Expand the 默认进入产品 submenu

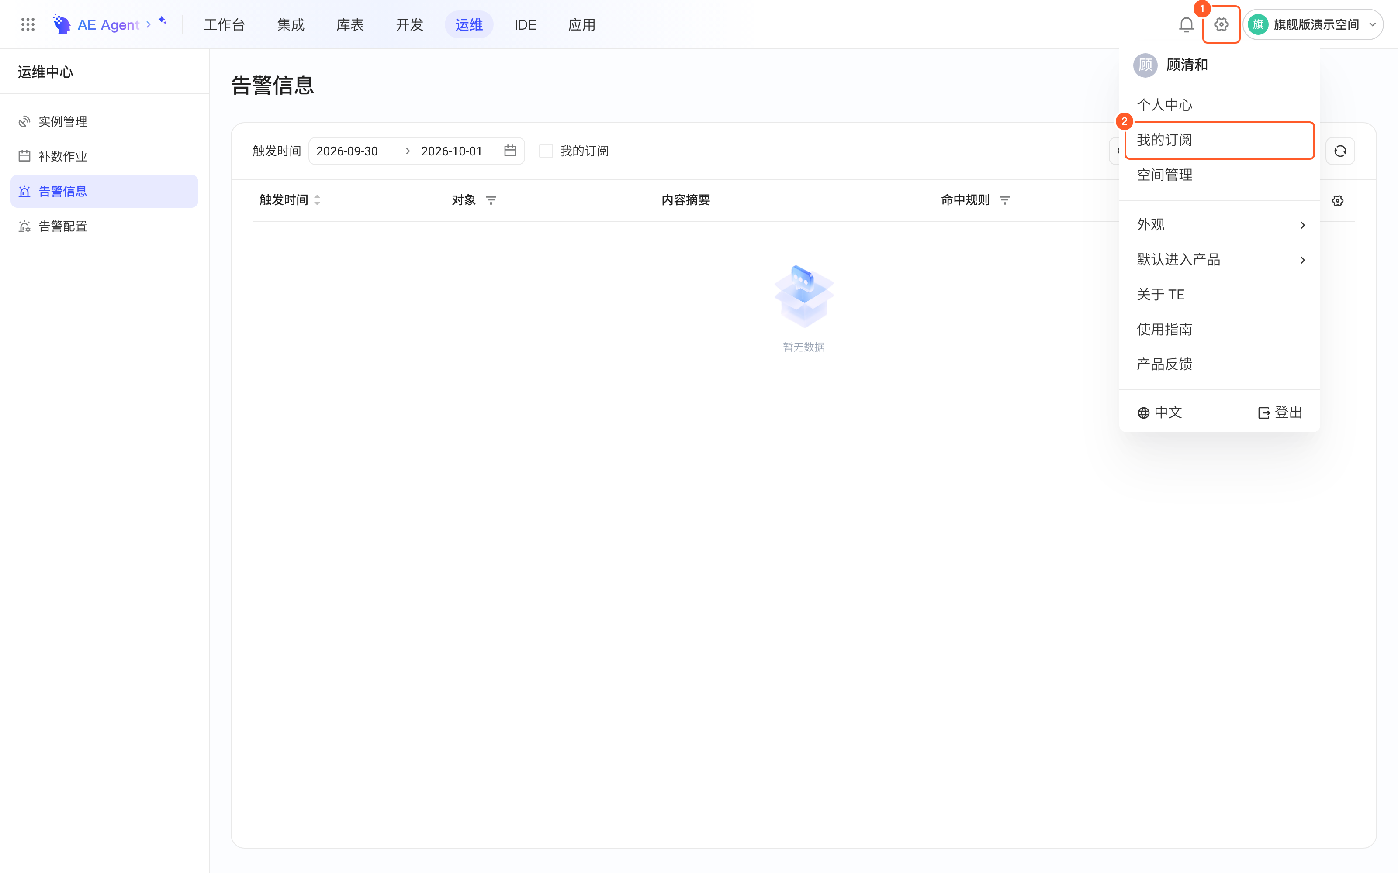pos(1219,260)
